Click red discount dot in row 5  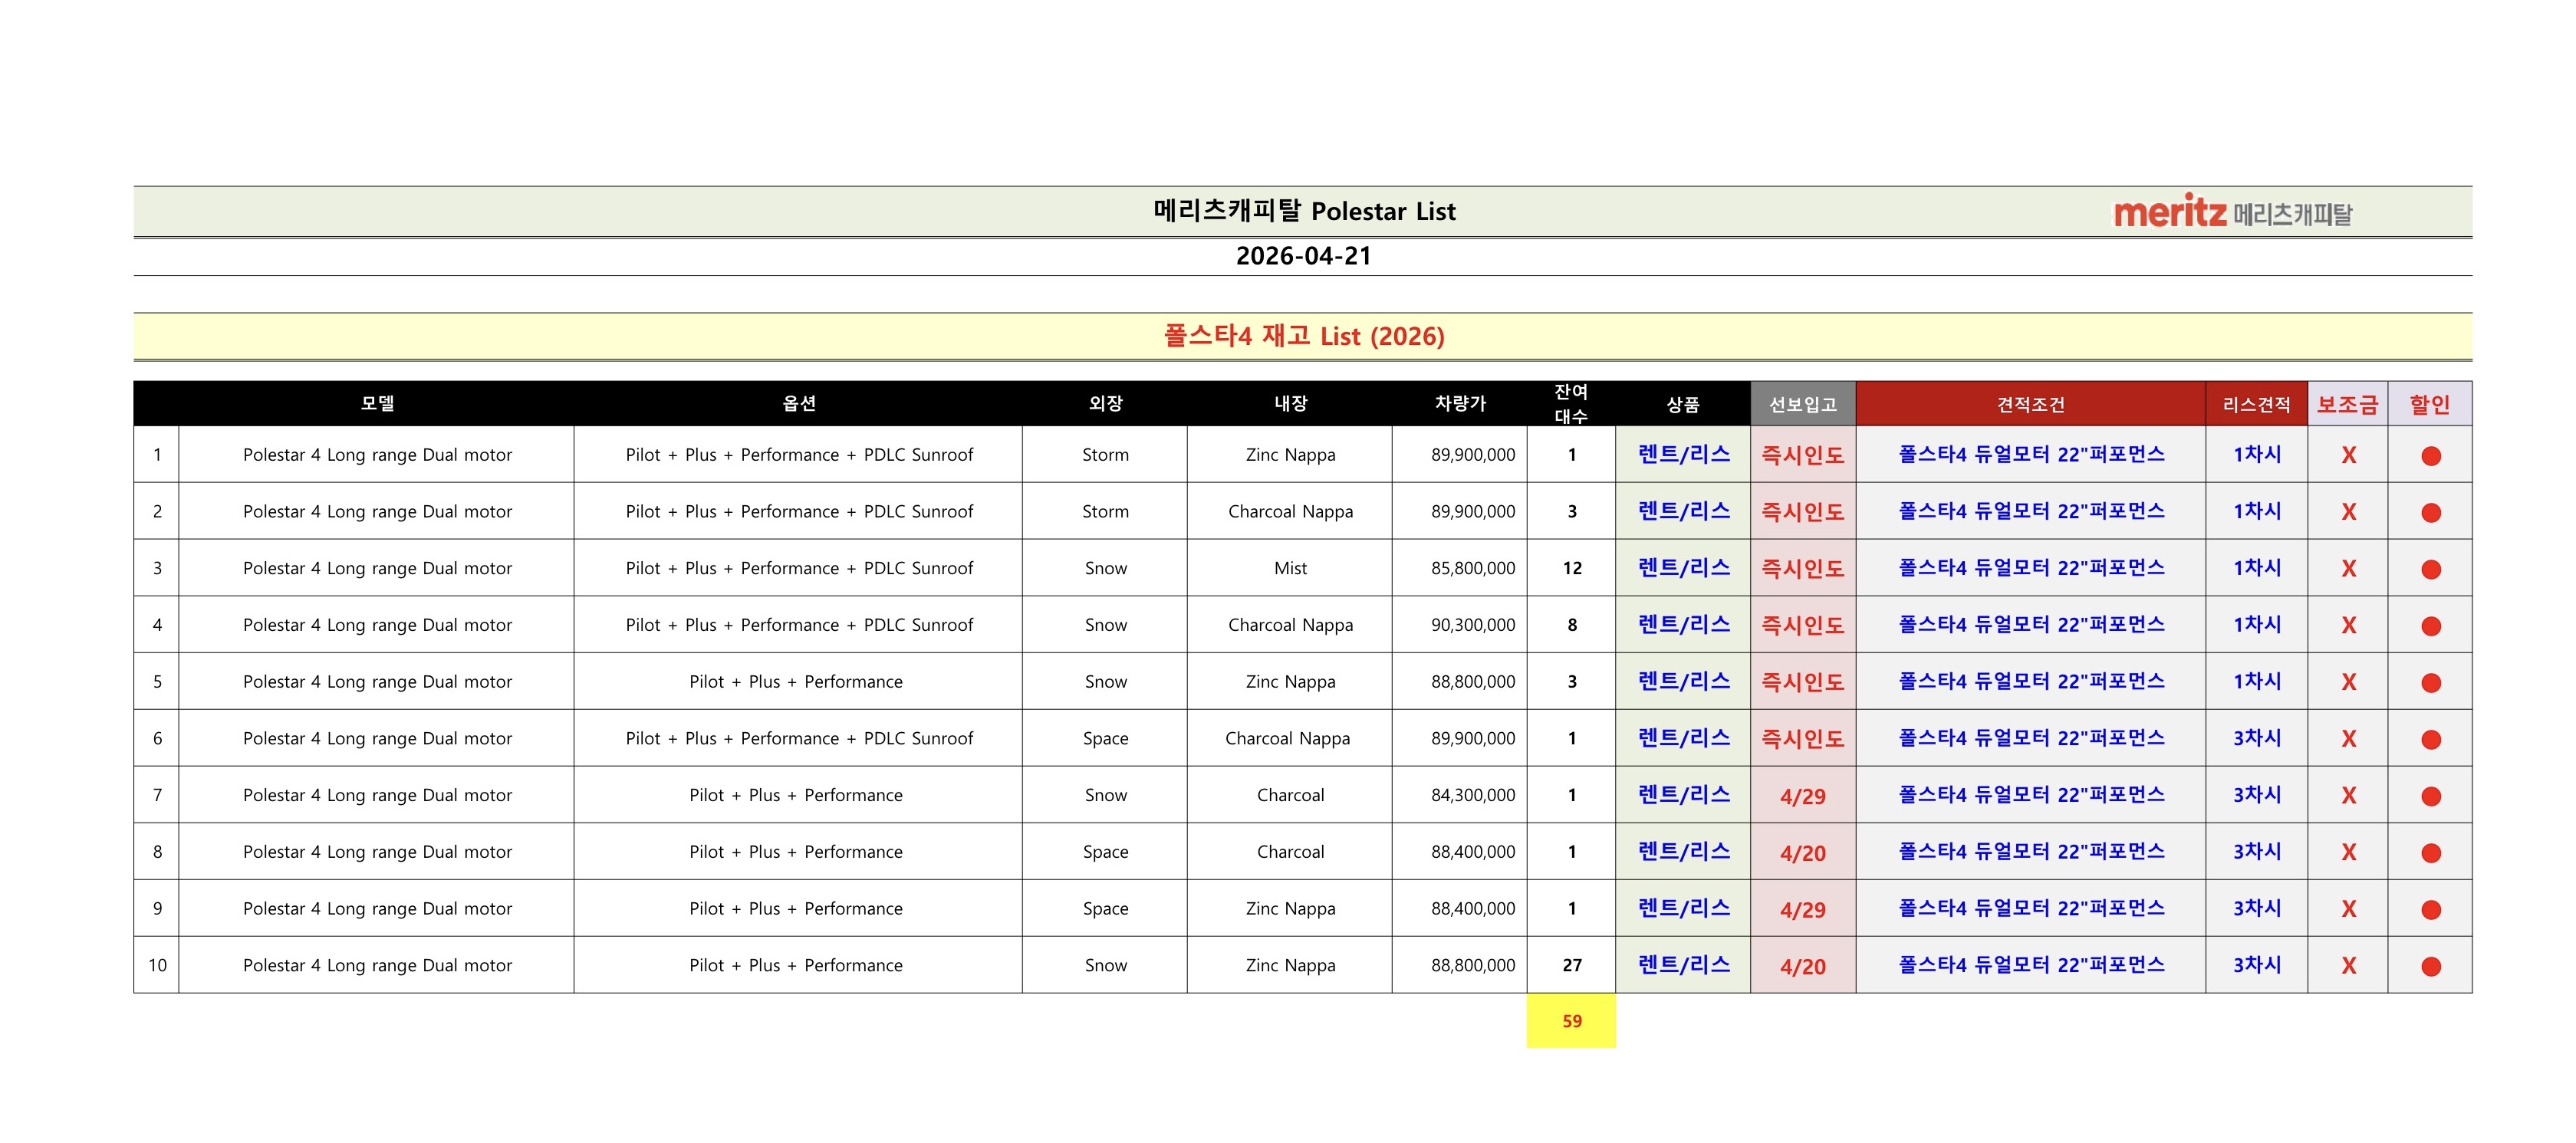point(2430,683)
